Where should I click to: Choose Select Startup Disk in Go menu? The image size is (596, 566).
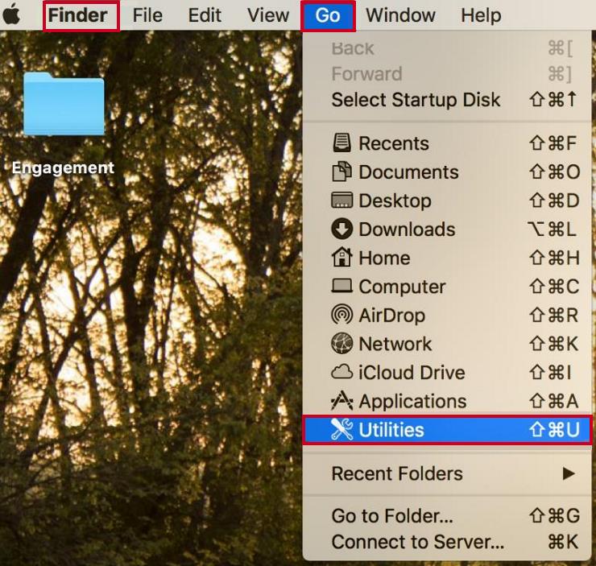tap(447, 100)
